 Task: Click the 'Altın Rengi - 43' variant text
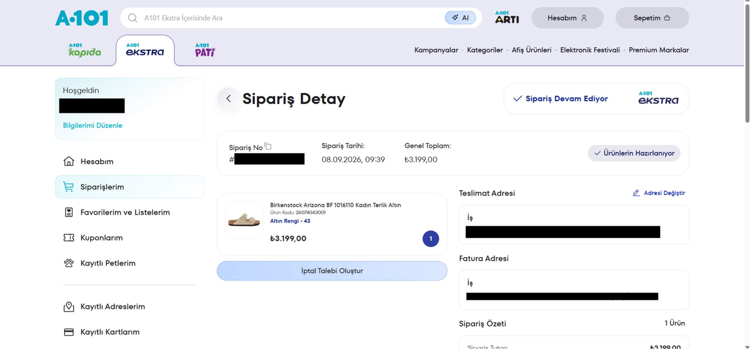(x=290, y=221)
